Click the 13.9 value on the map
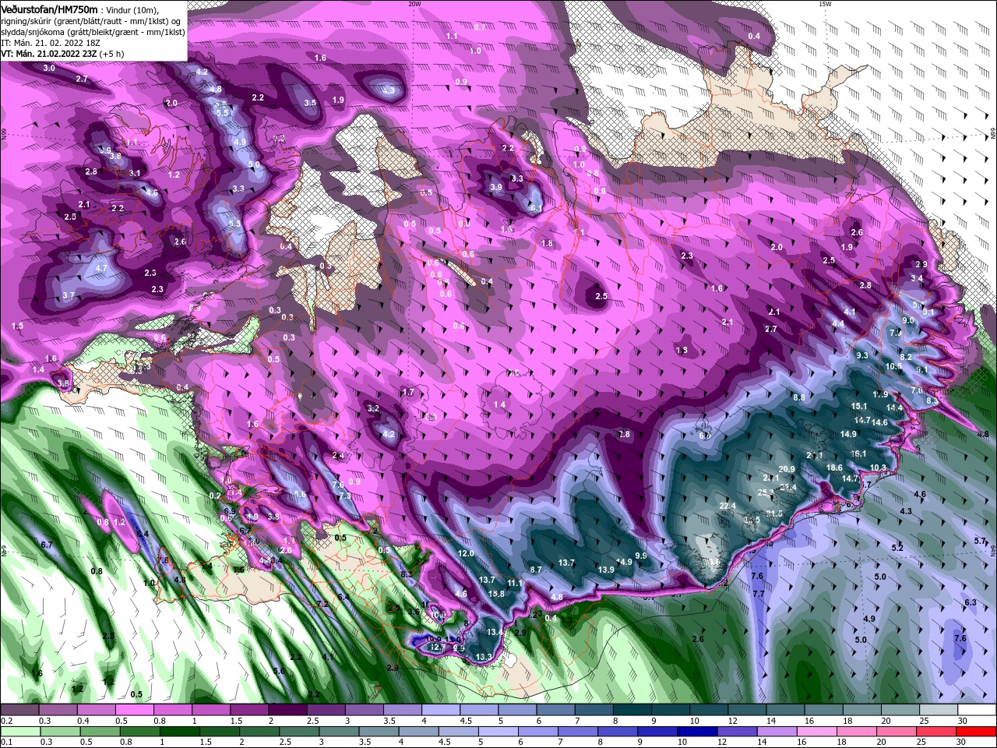The width and height of the screenshot is (997, 748). [x=606, y=570]
